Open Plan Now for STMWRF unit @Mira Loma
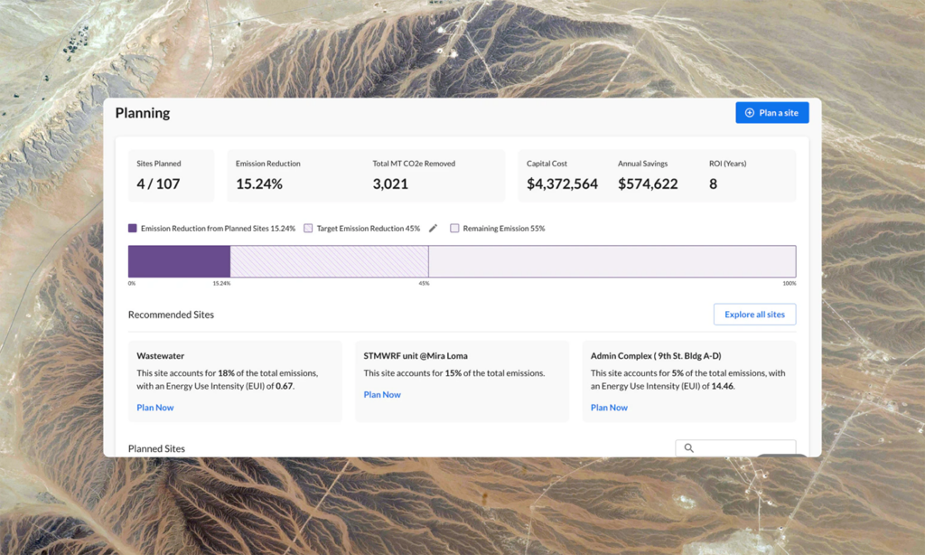Screen dimensions: 925x555 pos(382,395)
